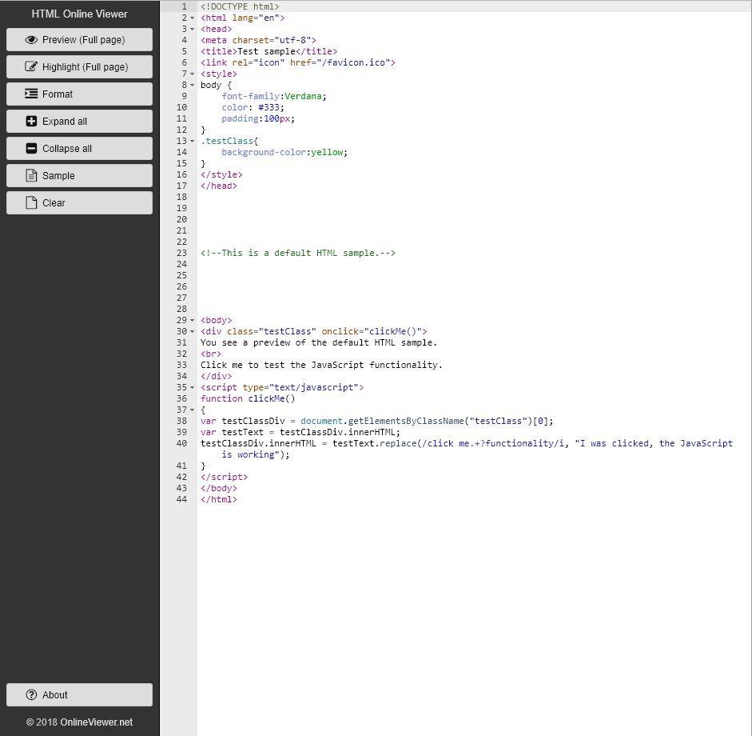Click the document icon on Sample button

coord(31,176)
